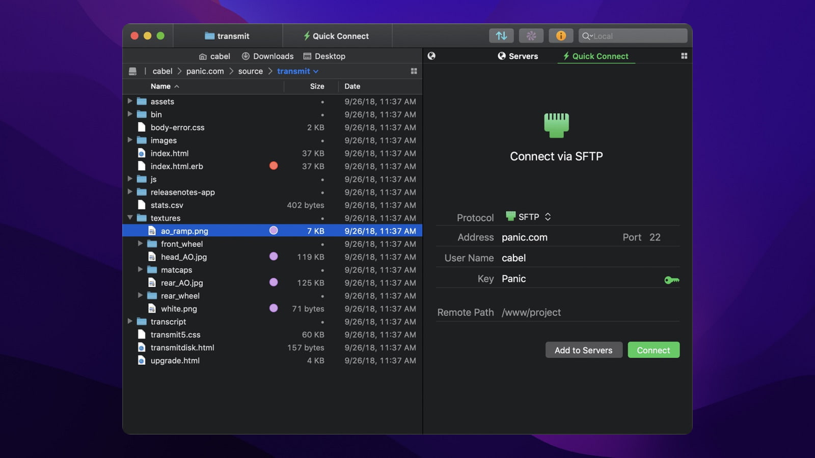Click the file transfer arrows toolbar icon

click(501, 36)
